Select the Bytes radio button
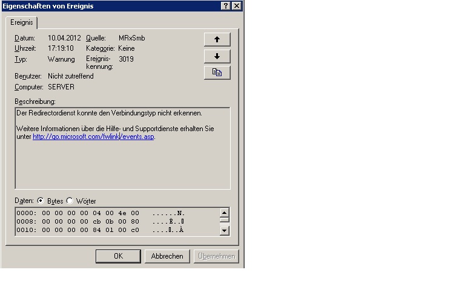465x290 pixels. coord(41,201)
